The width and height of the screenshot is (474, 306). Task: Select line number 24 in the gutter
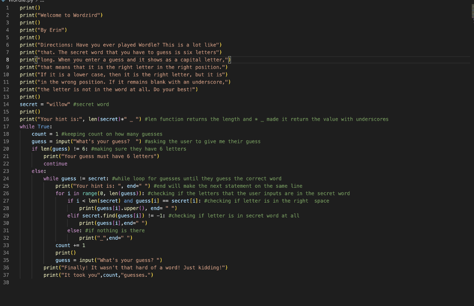(6, 178)
